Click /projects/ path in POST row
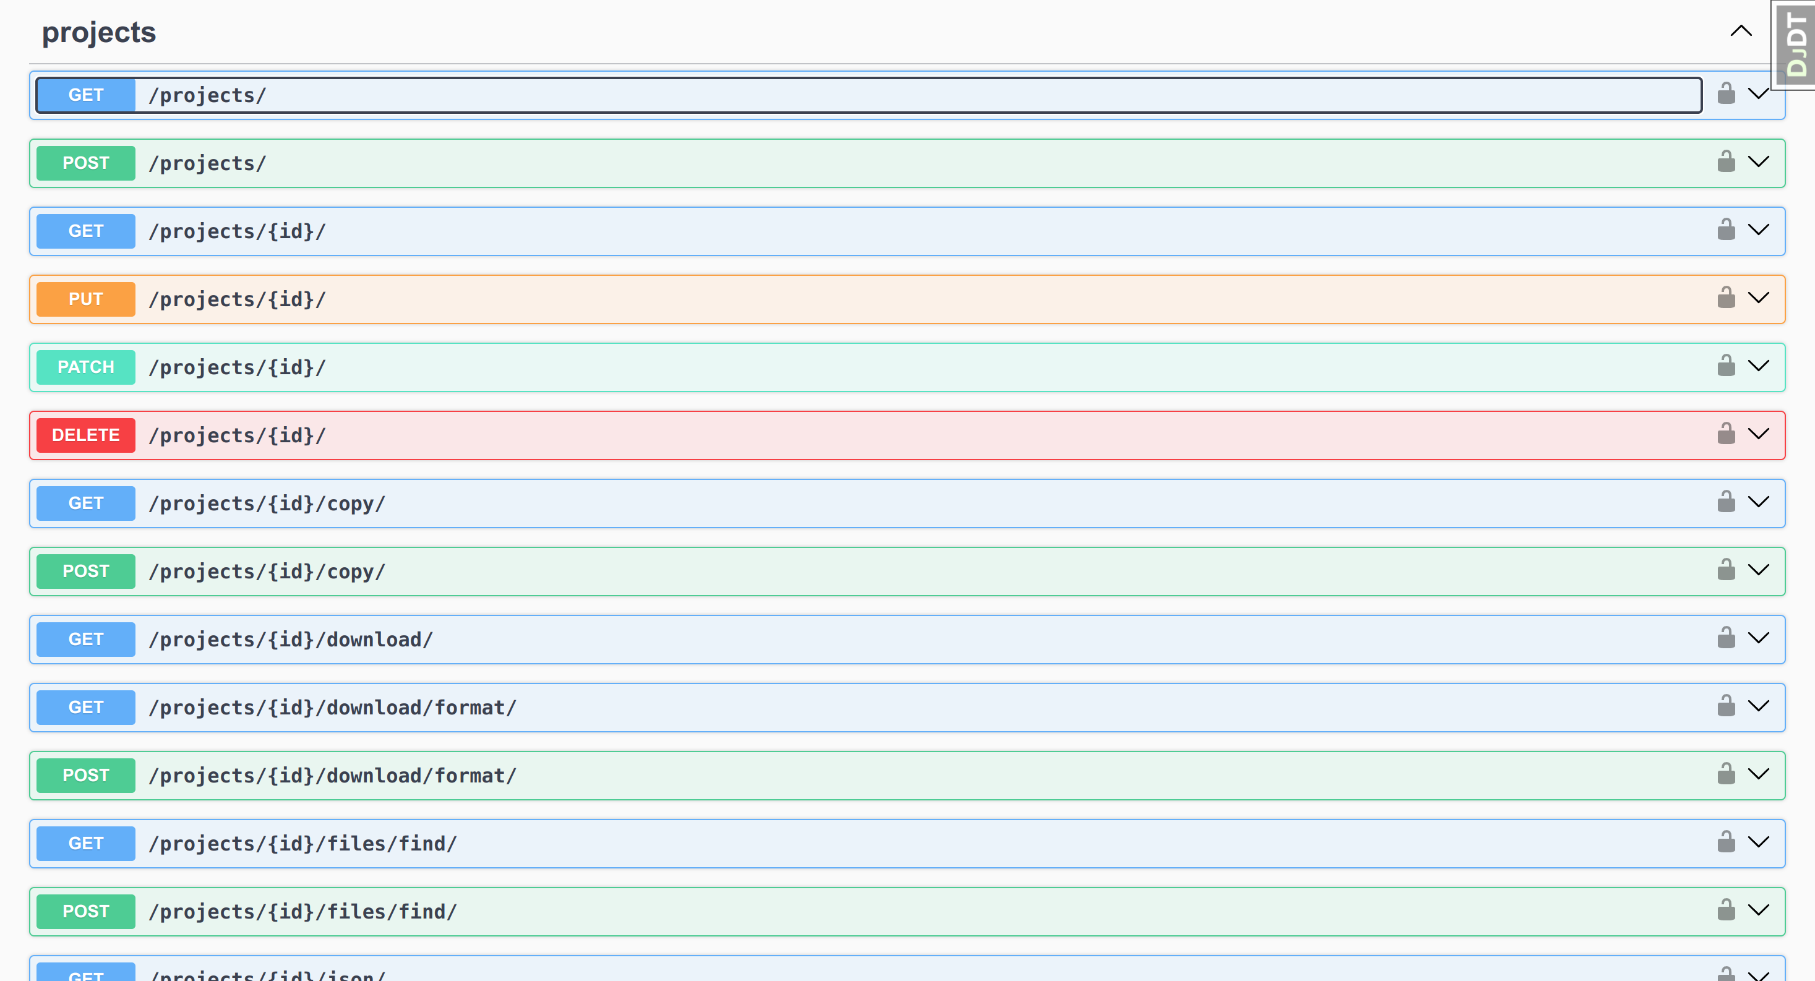The height and width of the screenshot is (981, 1815). pyautogui.click(x=207, y=163)
